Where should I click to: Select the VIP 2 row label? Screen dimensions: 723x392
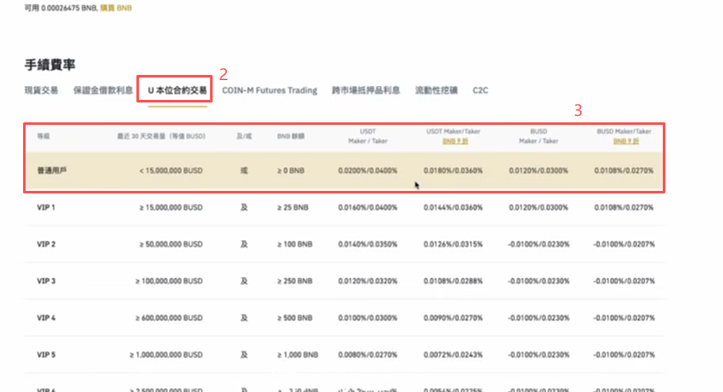click(46, 244)
